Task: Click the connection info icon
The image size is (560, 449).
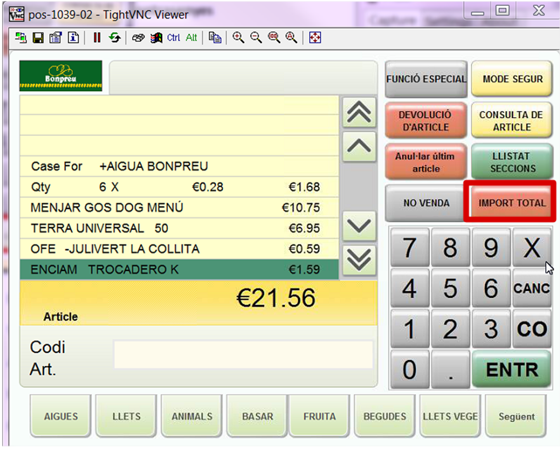Action: point(73,38)
